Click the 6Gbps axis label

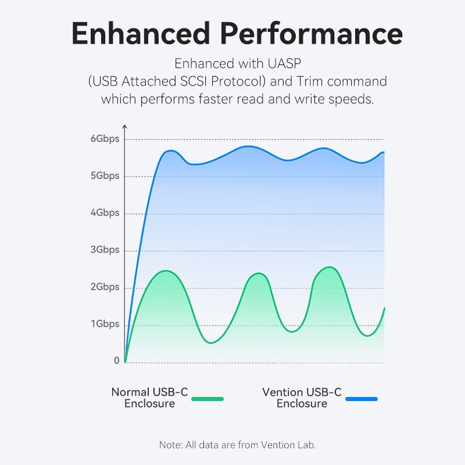(105, 139)
